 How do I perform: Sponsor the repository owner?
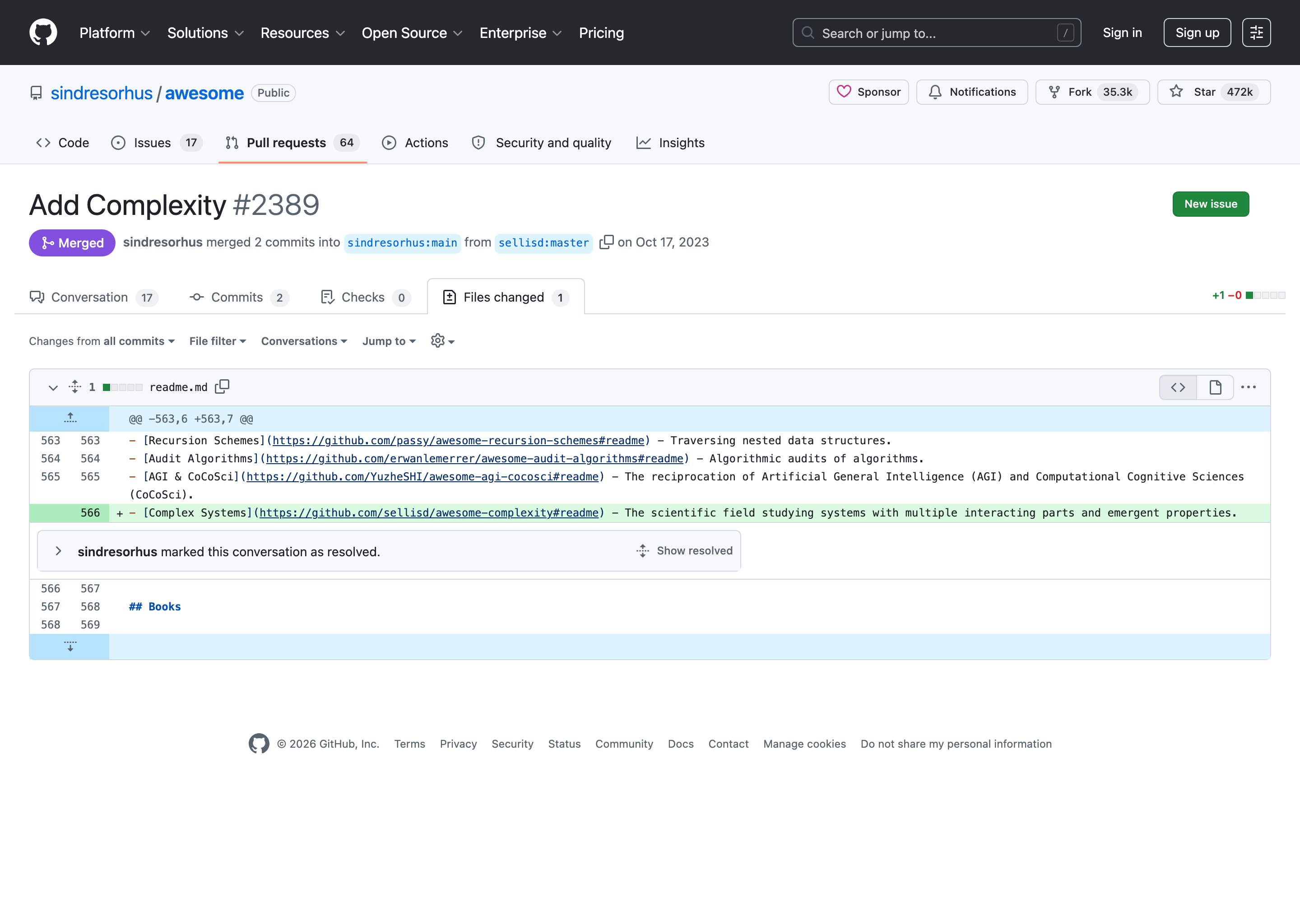point(868,92)
